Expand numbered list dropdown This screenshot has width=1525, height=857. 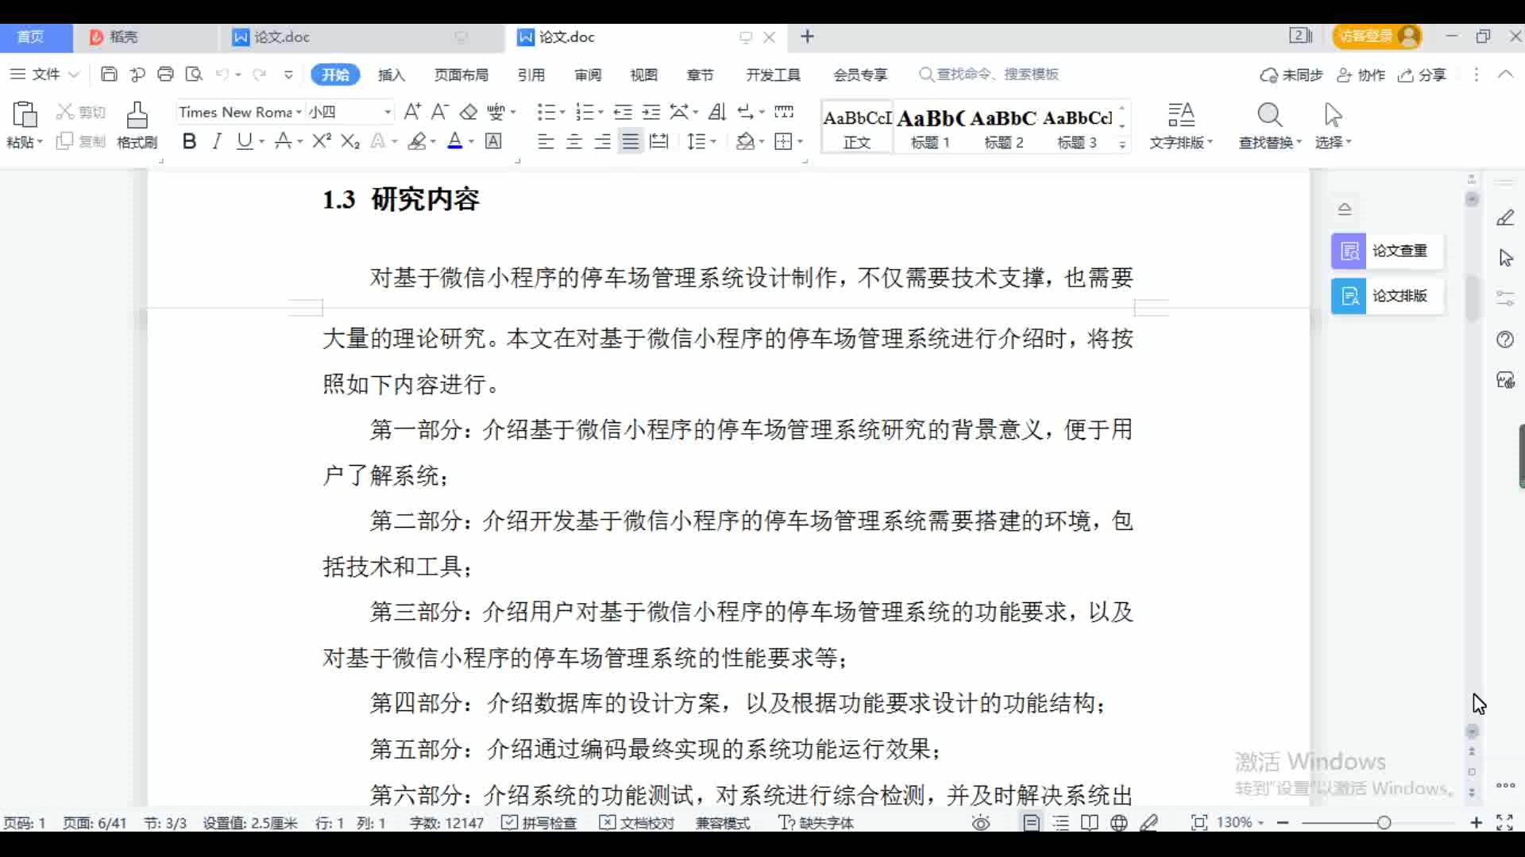pos(600,112)
